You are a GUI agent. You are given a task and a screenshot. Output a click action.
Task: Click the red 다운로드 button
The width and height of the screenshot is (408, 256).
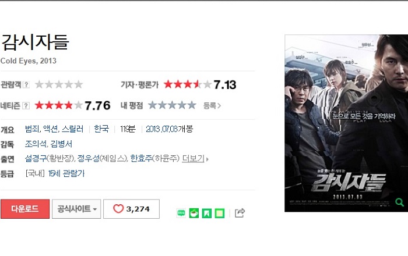click(x=25, y=209)
